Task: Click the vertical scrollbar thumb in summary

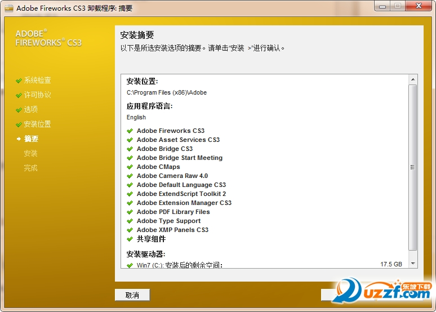Action: click(x=413, y=167)
